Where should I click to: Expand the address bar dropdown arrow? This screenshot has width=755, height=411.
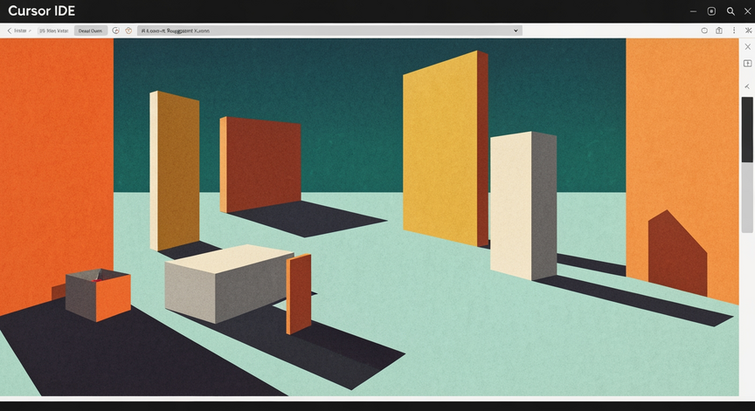pyautogui.click(x=516, y=31)
